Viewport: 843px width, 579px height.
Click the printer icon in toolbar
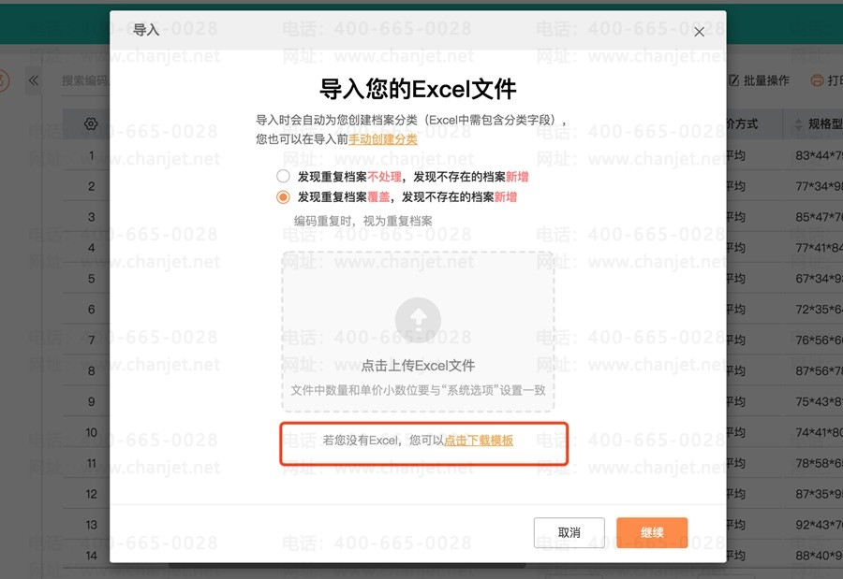point(817,80)
